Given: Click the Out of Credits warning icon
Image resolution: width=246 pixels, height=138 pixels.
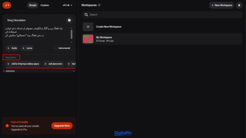Looking at the screenshot, I should (x=7, y=126).
